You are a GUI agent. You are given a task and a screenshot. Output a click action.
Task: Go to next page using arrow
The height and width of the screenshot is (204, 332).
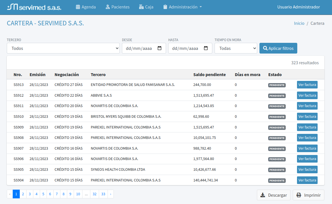tap(110, 194)
